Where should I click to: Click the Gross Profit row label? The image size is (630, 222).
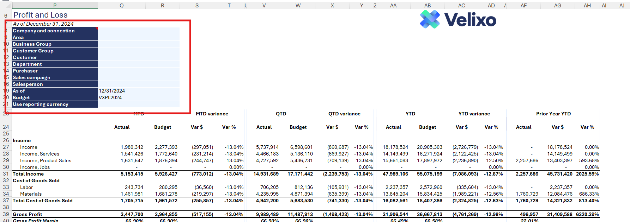point(28,214)
